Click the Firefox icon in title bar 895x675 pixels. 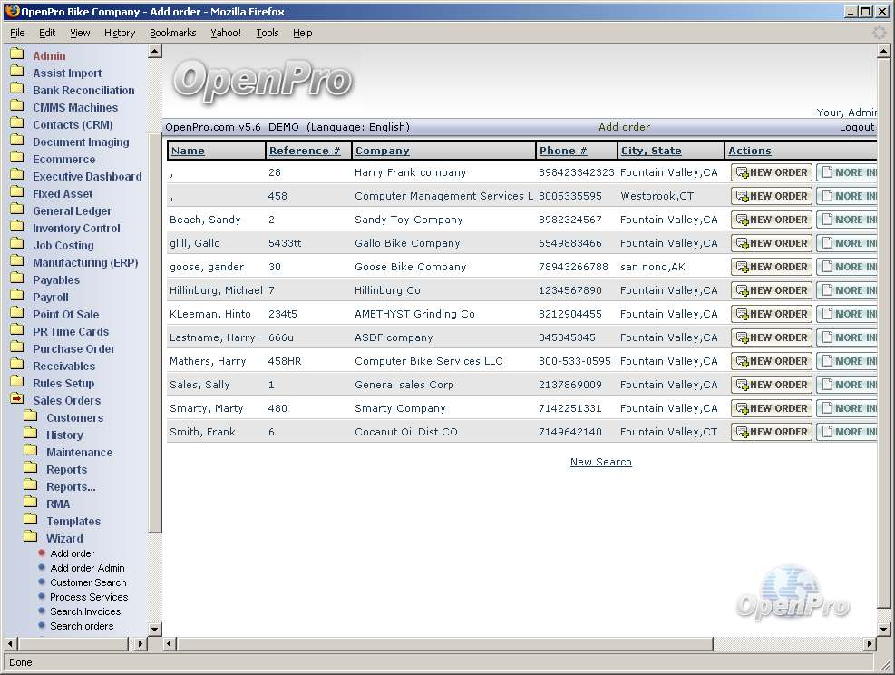(x=12, y=12)
